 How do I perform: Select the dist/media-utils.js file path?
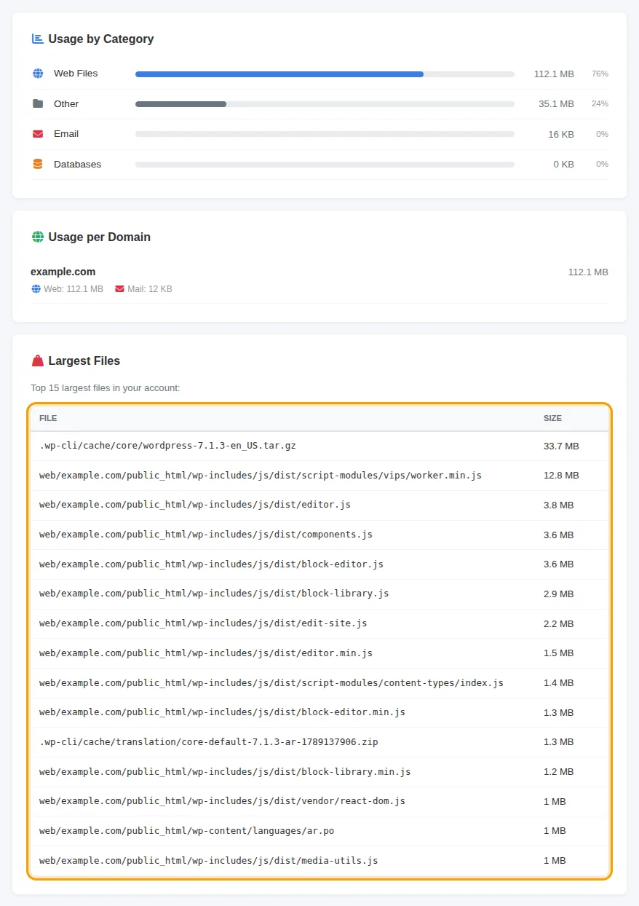(x=209, y=861)
